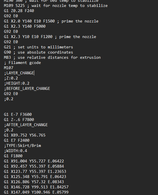
Task: Click the ';LAYER_CHANGE' comment line
Action: pos(19,73)
